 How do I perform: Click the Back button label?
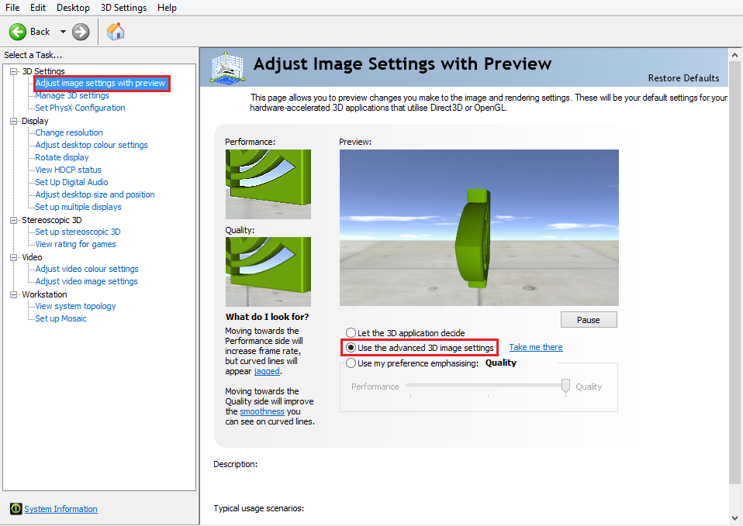pos(40,32)
